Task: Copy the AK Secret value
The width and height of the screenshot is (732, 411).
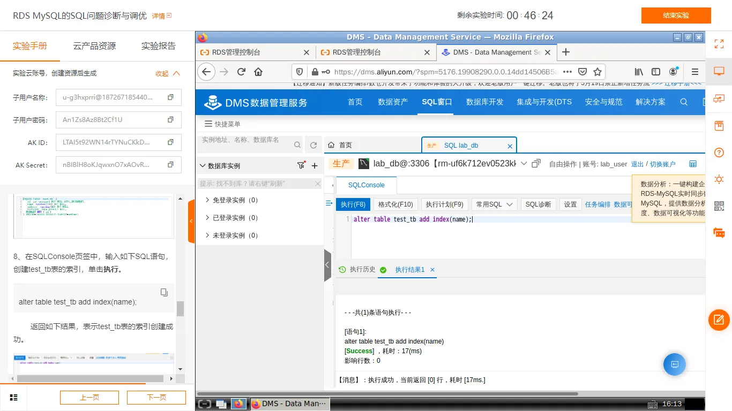Action: point(170,165)
